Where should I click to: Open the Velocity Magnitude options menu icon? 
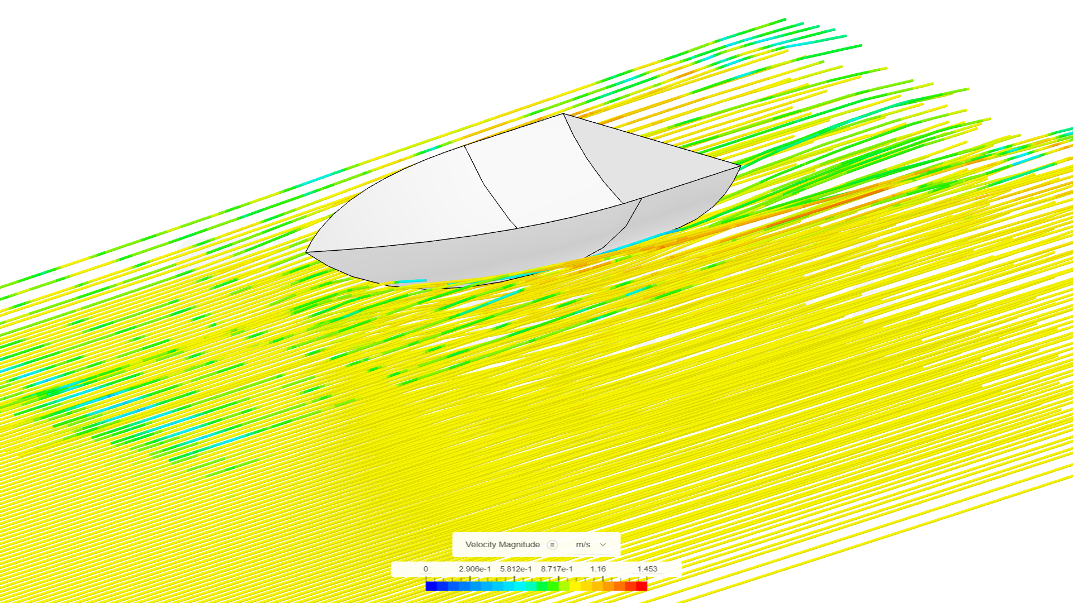[552, 544]
